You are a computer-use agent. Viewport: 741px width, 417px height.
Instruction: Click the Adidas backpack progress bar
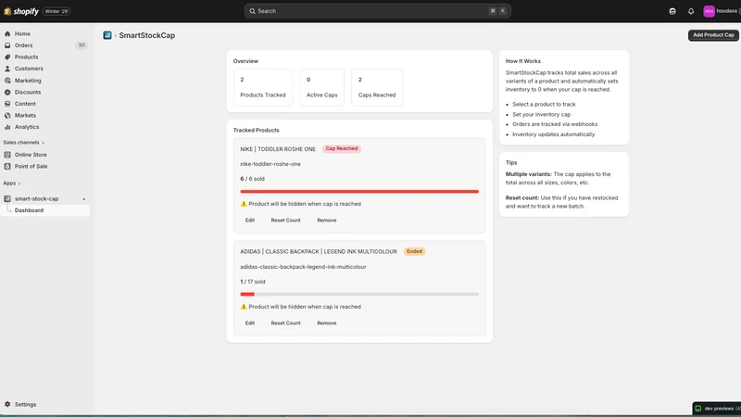coord(359,294)
